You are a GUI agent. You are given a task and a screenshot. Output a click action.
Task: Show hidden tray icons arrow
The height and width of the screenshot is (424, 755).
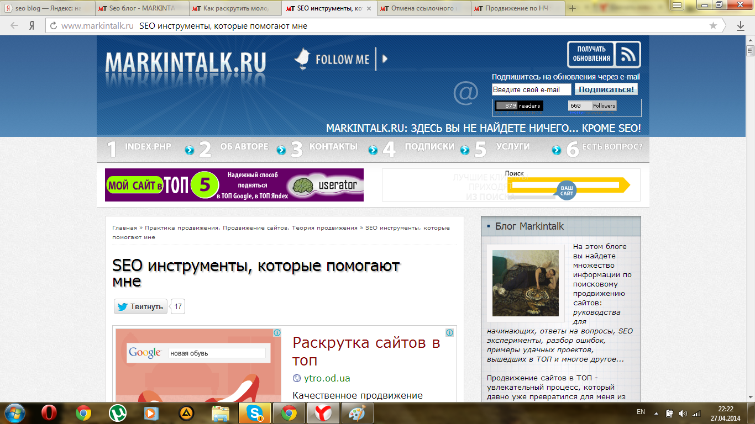pyautogui.click(x=656, y=412)
